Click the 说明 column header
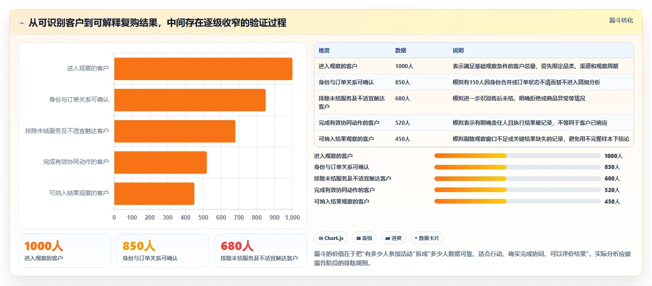Viewport: 652px width, 286px height. [458, 51]
